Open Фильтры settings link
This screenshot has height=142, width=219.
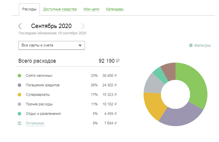point(202,45)
